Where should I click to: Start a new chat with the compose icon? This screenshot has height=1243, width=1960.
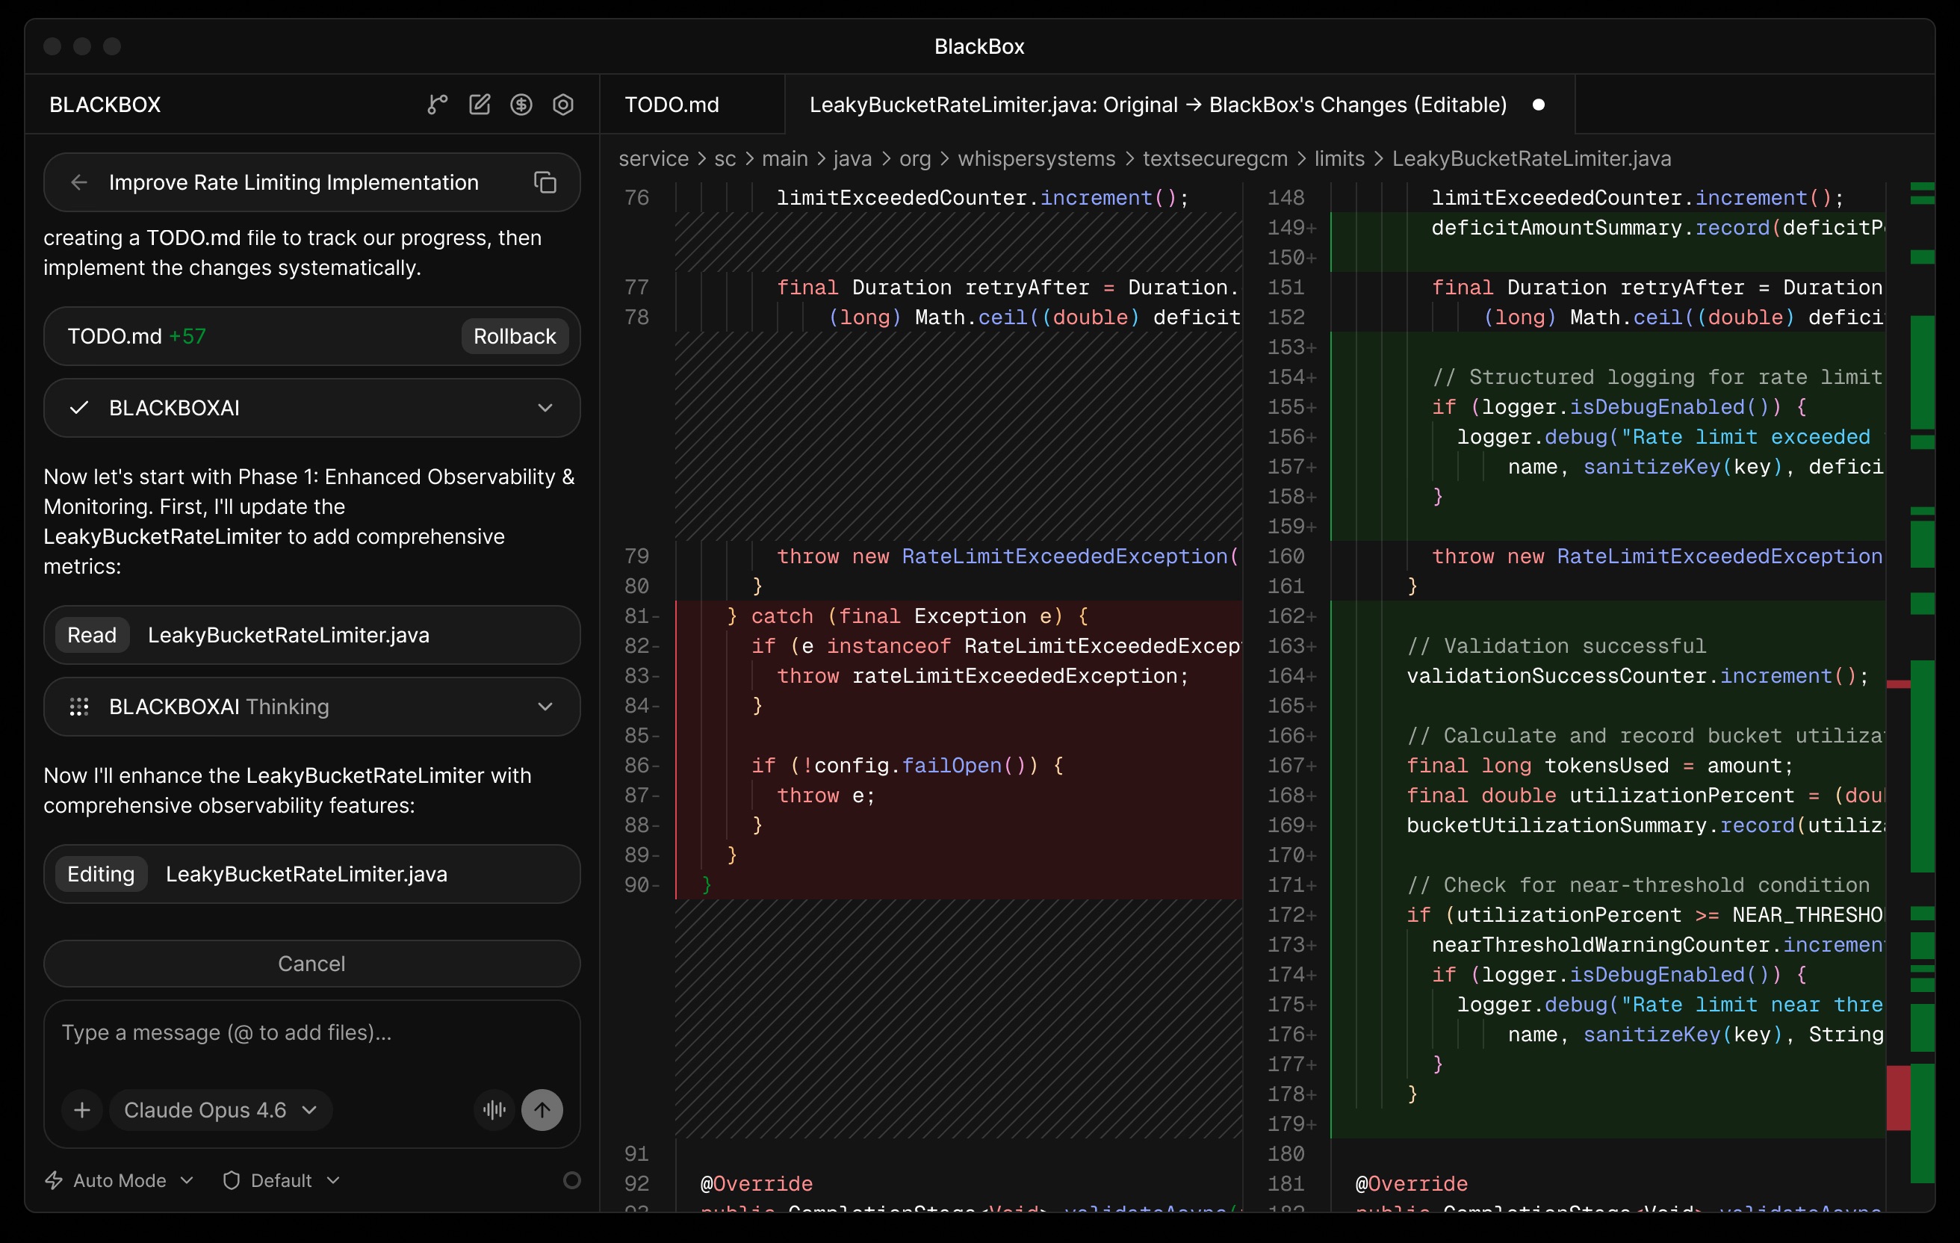480,105
